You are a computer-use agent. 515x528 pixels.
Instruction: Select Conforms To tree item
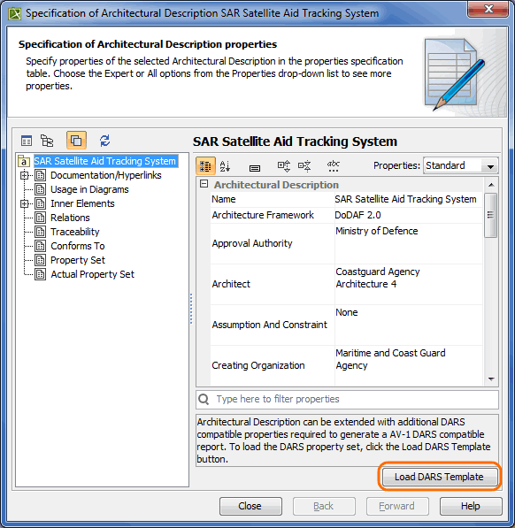[x=78, y=246]
